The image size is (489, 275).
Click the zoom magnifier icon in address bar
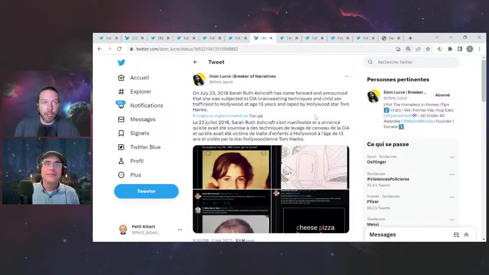[x=408, y=49]
